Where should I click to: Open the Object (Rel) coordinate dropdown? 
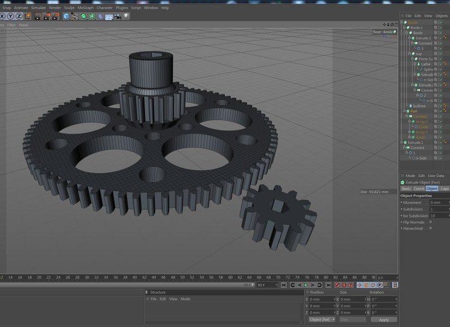[x=322, y=320]
